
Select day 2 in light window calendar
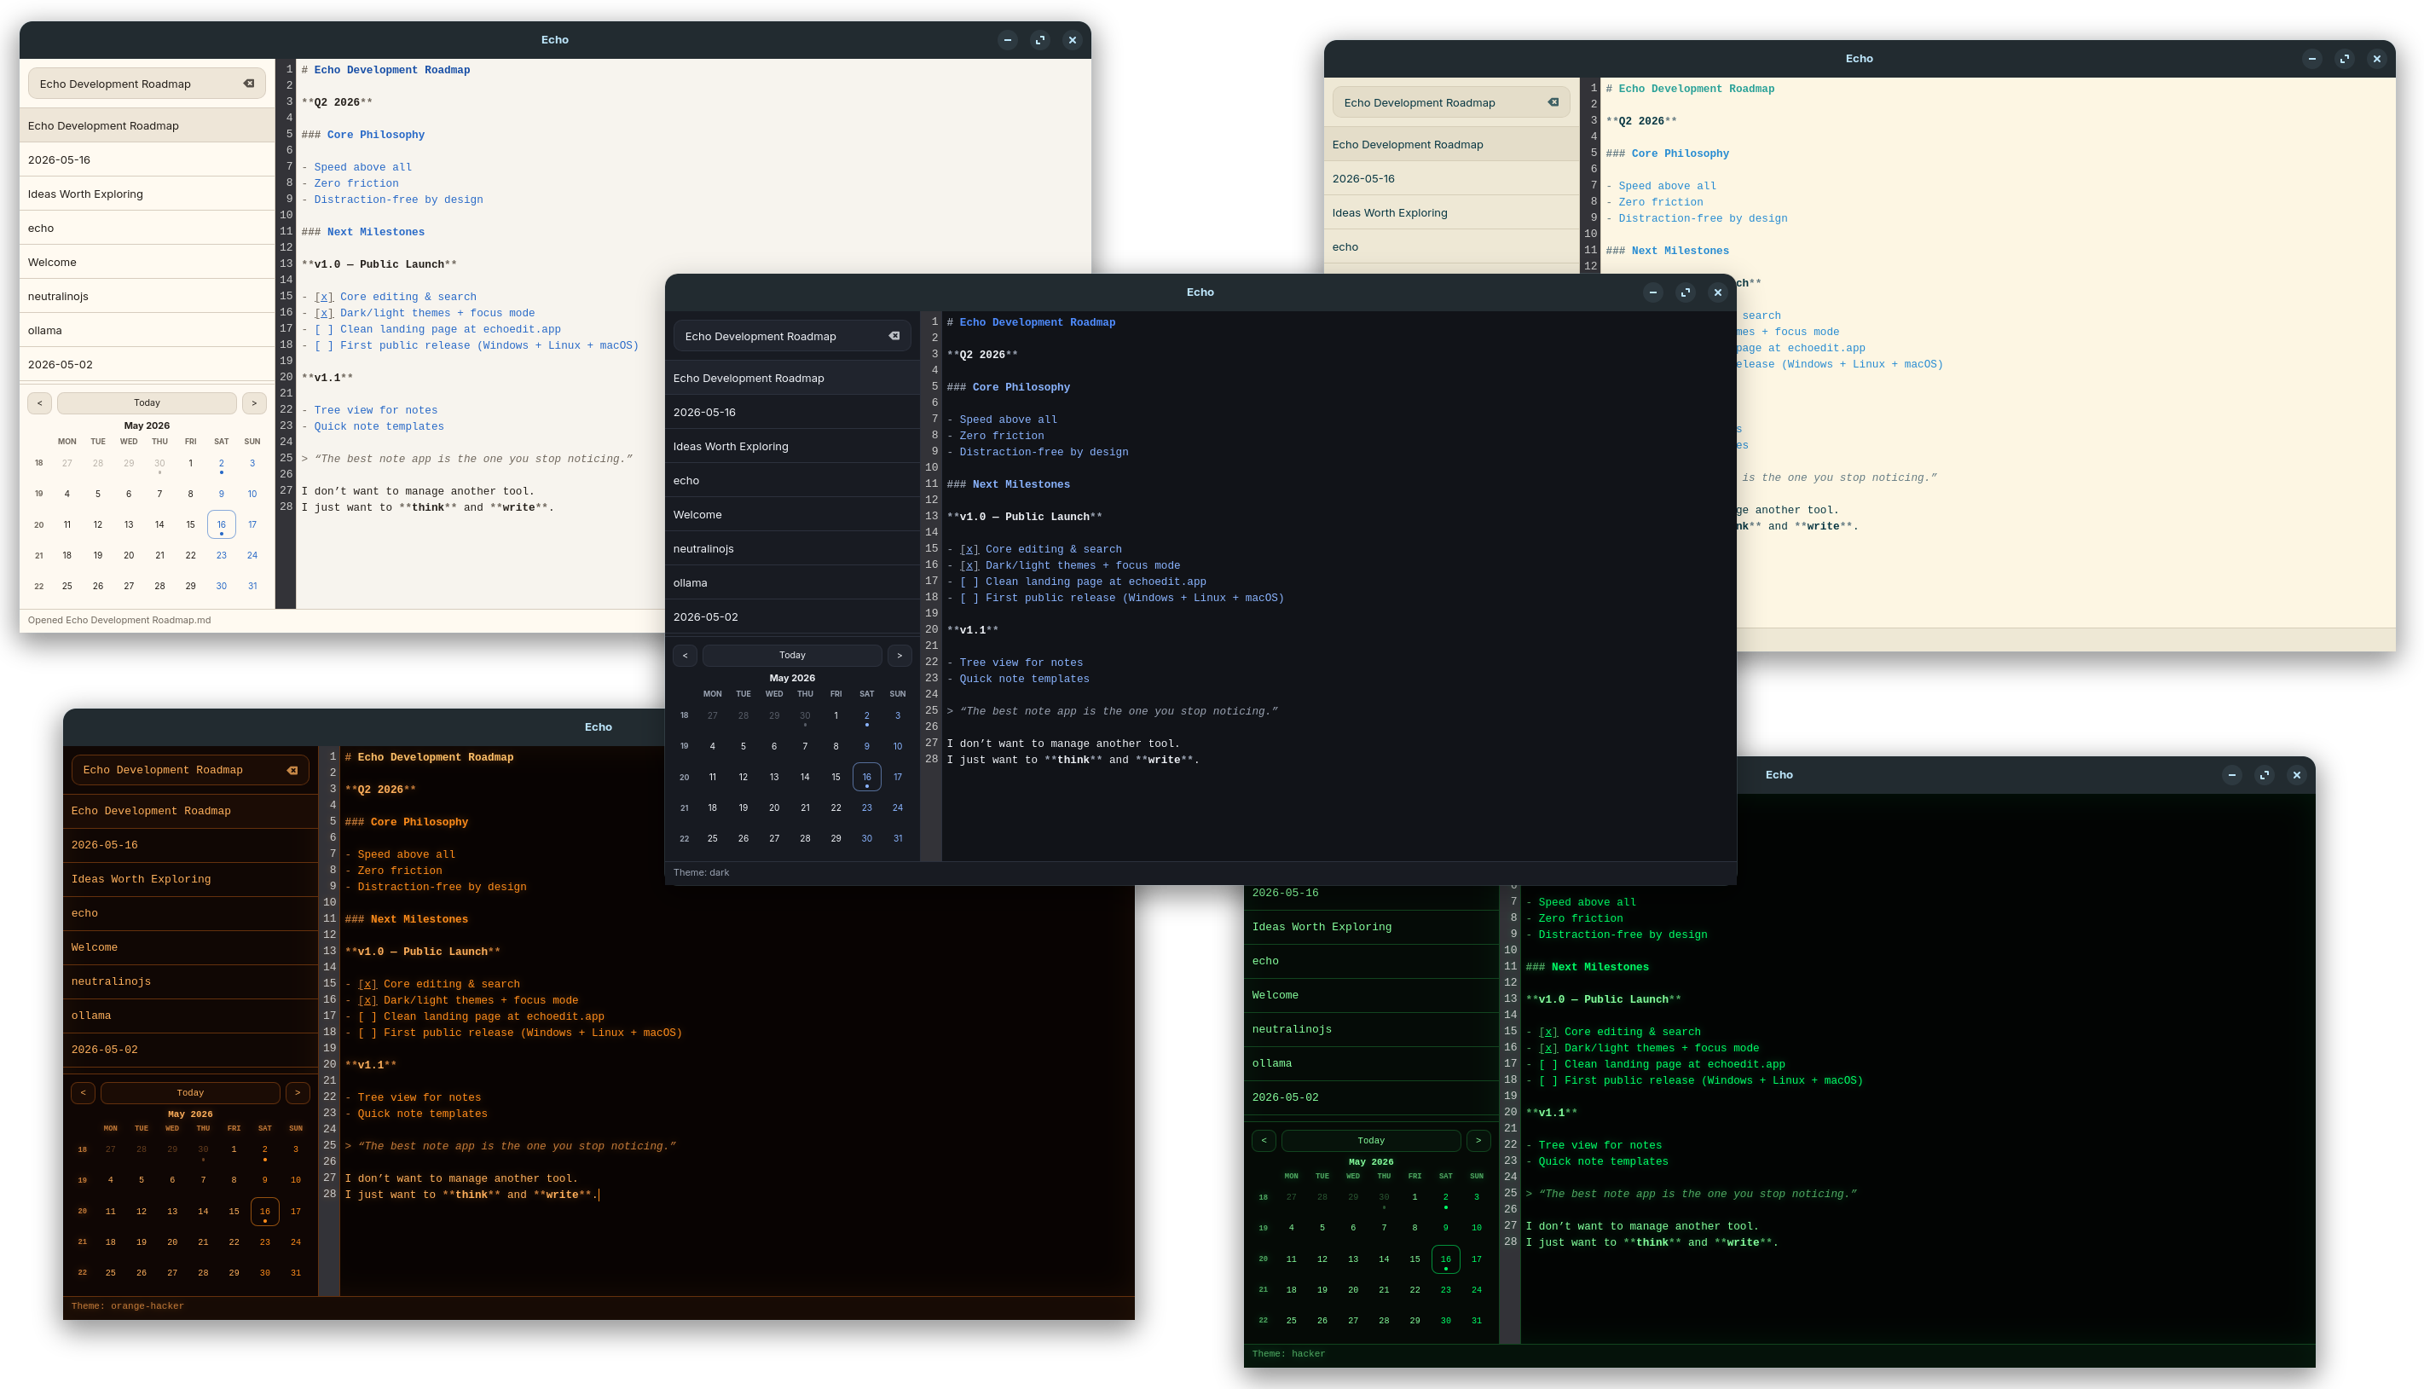(222, 464)
